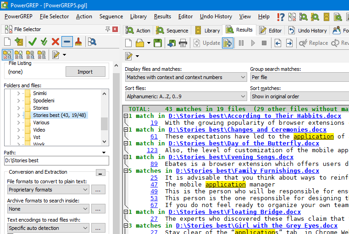Open the File Selector notepad dropdown arrow
The image size is (349, 234).
pos(64,55)
